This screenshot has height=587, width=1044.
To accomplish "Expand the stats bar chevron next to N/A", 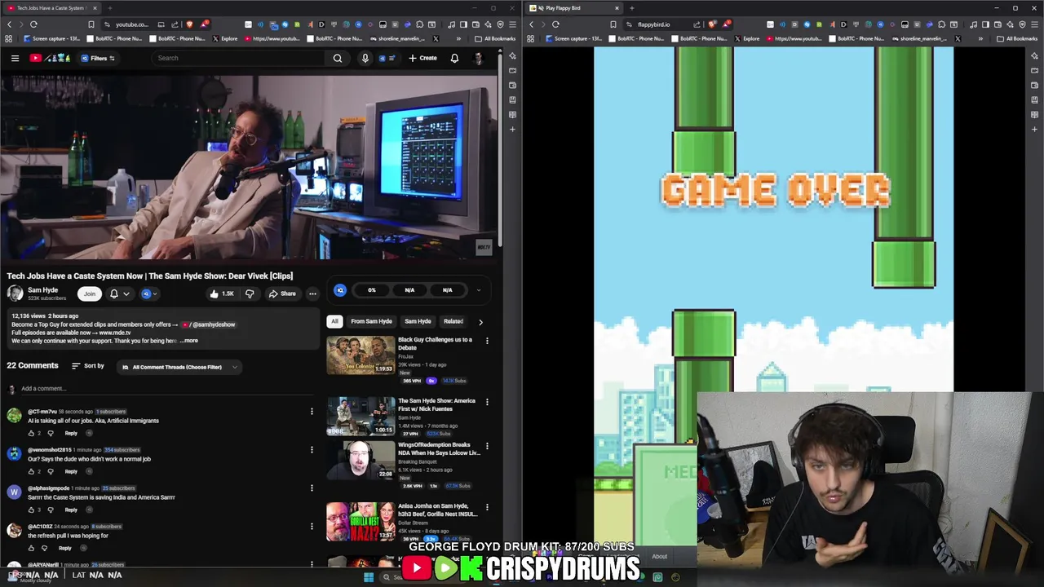I will point(479,289).
